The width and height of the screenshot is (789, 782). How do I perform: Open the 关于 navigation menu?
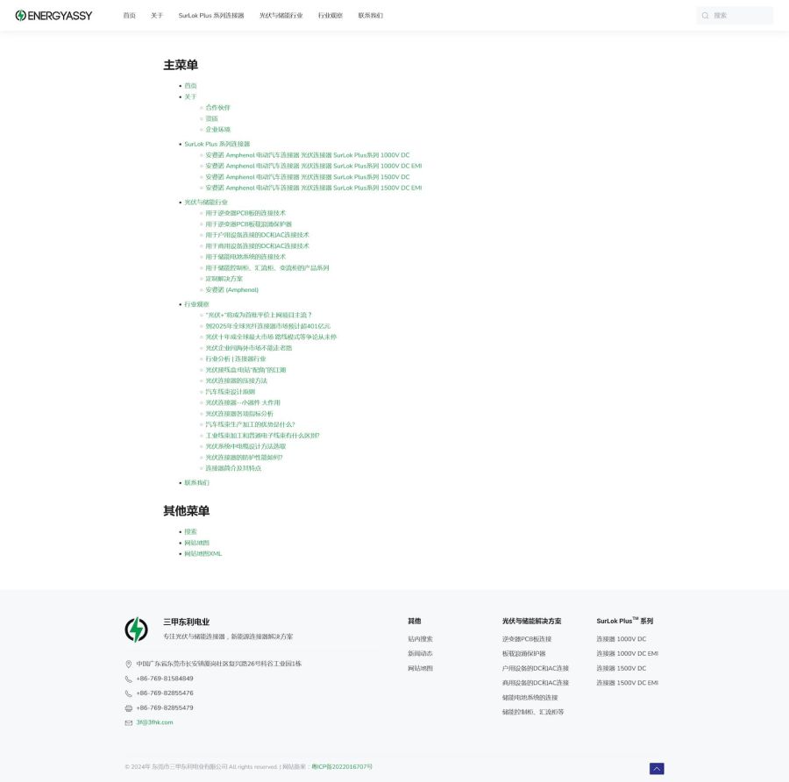click(x=157, y=16)
